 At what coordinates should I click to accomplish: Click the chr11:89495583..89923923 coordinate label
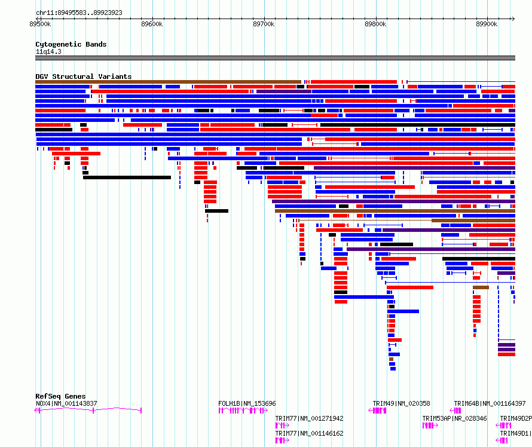[x=79, y=13]
